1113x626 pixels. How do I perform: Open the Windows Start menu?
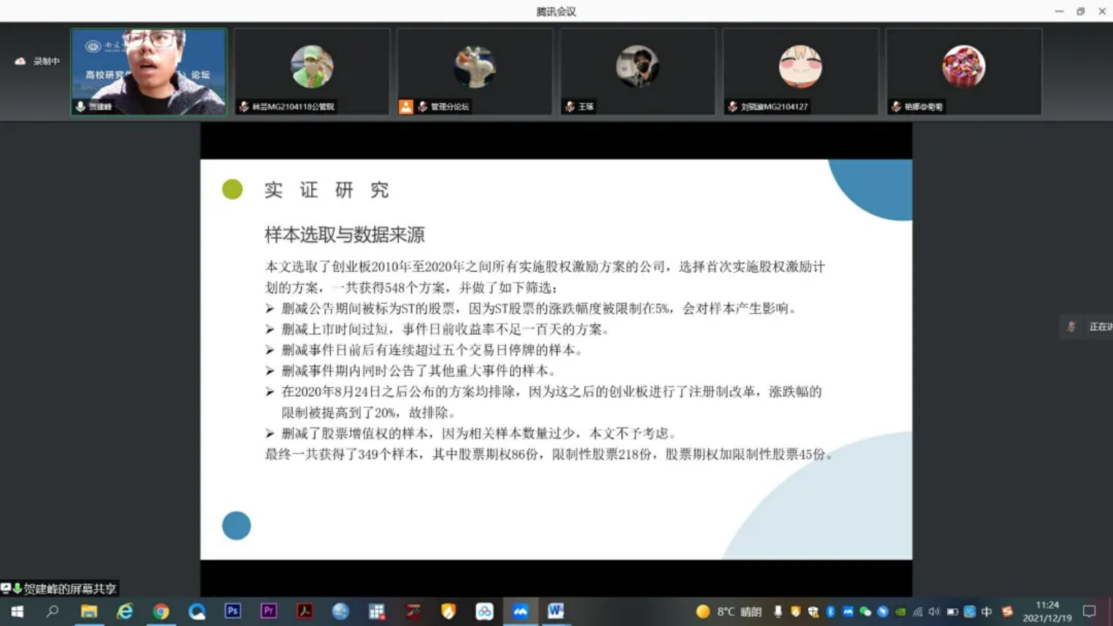point(17,611)
